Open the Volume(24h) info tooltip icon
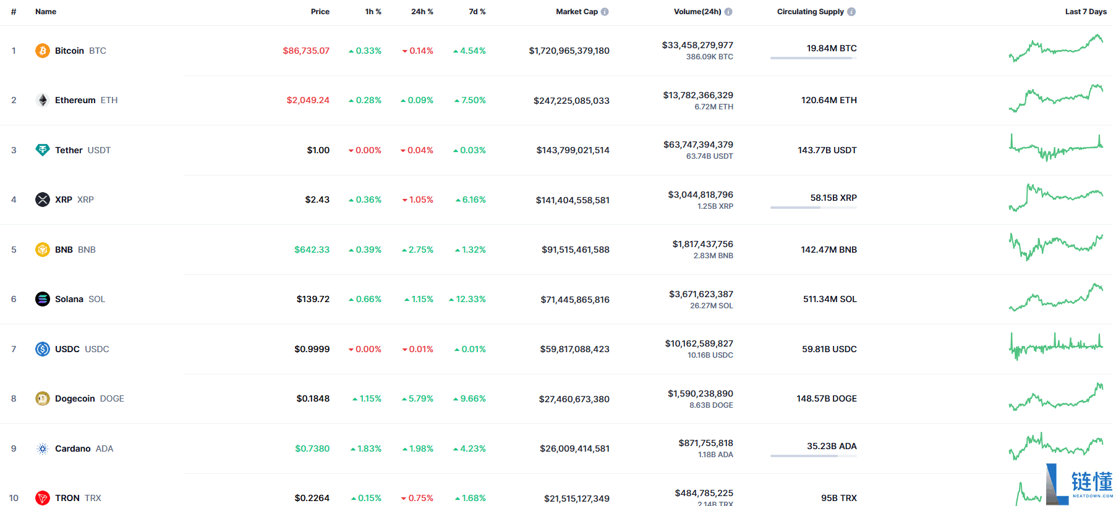This screenshot has height=506, width=1116. coord(728,12)
